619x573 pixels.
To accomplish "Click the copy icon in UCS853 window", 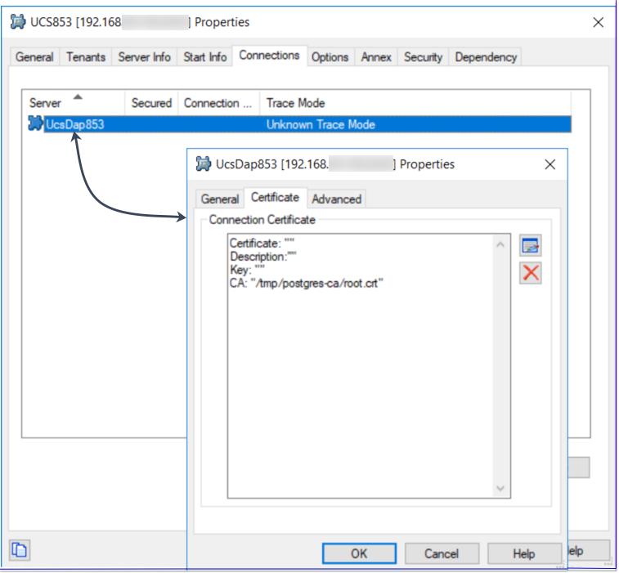I will click(x=20, y=550).
